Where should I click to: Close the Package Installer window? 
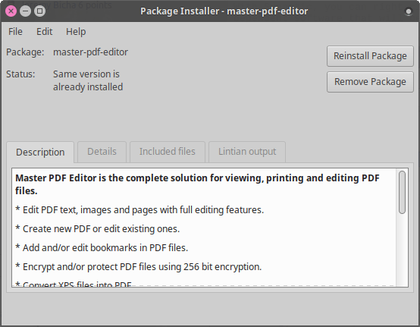tap(11, 11)
